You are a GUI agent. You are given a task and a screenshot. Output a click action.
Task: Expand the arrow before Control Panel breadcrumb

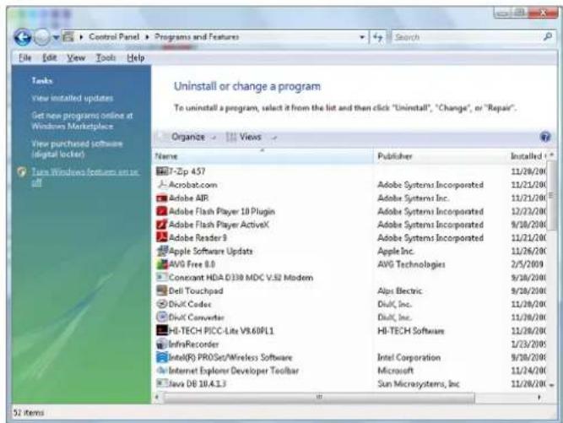82,37
